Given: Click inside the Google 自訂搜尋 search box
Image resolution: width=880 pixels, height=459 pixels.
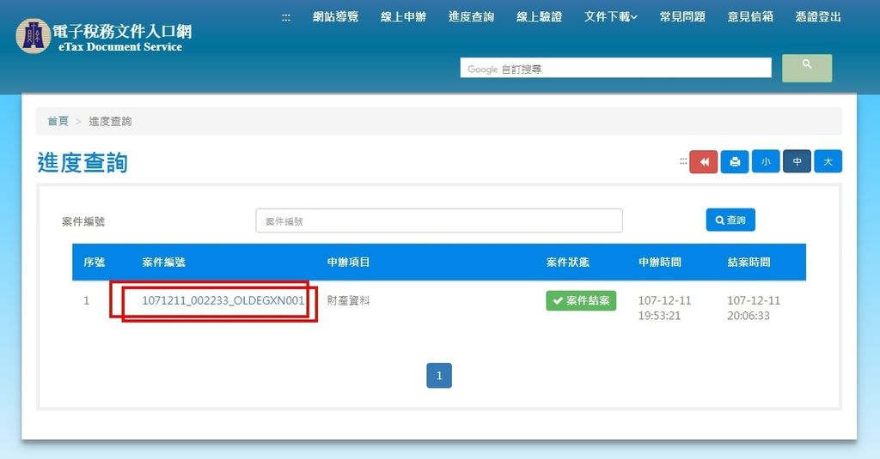Looking at the screenshot, I should click(x=615, y=69).
